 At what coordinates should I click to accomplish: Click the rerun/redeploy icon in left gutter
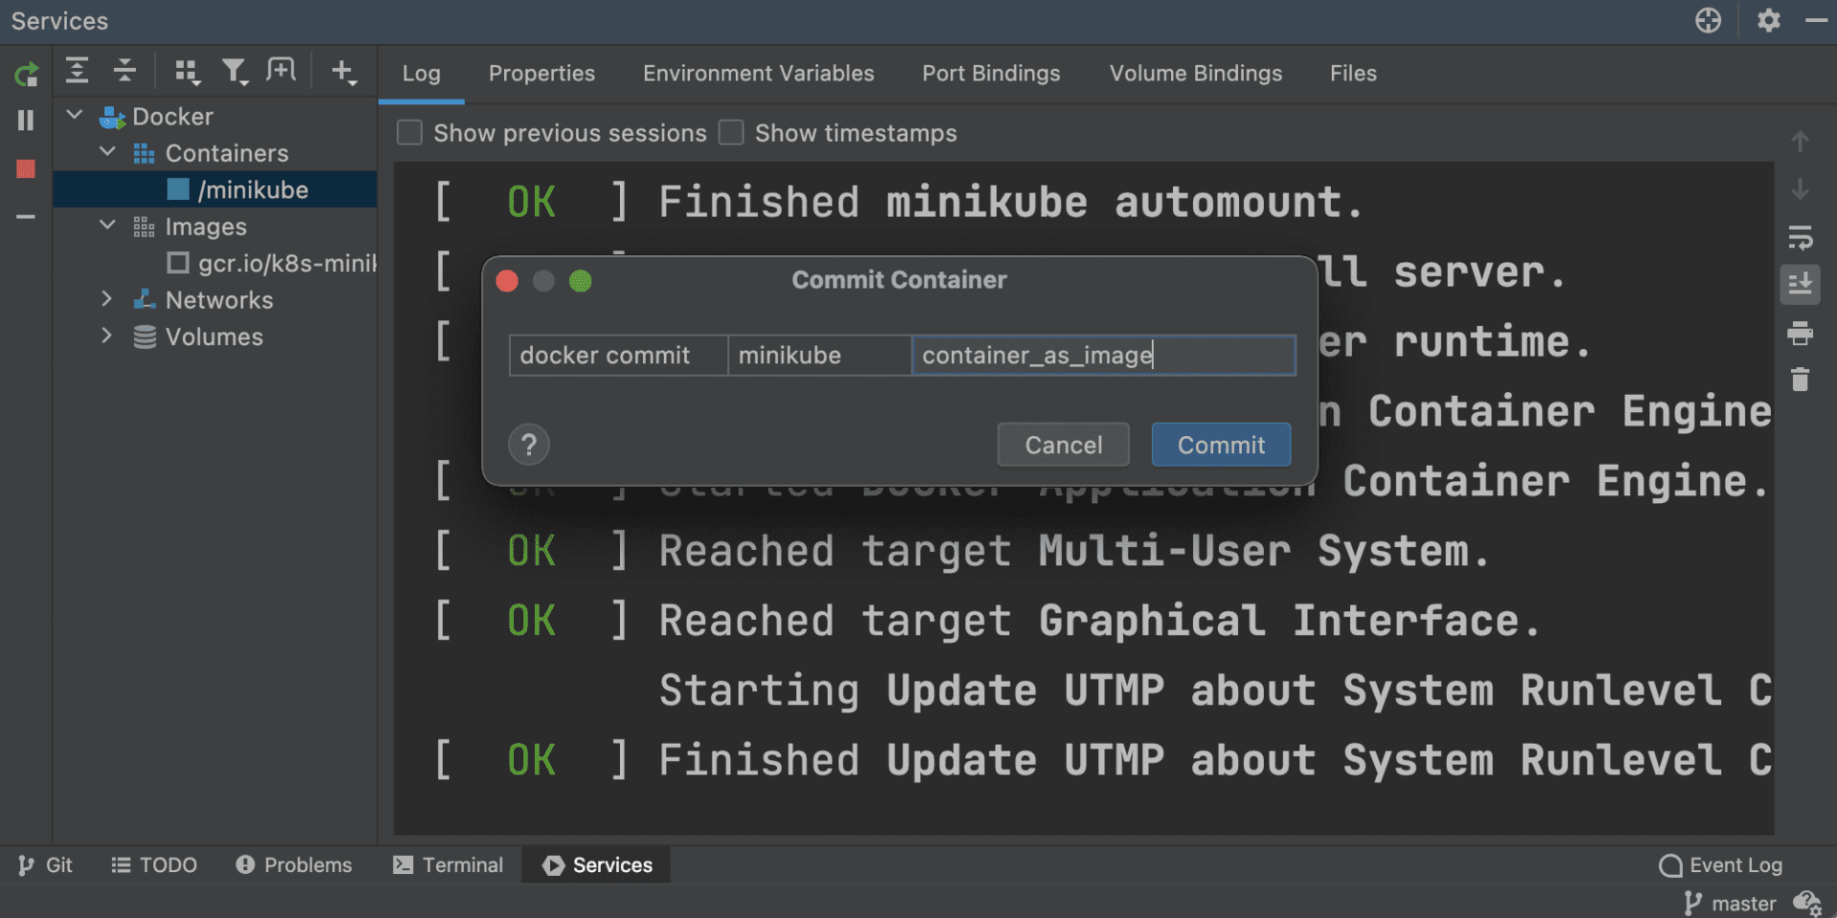(x=27, y=74)
